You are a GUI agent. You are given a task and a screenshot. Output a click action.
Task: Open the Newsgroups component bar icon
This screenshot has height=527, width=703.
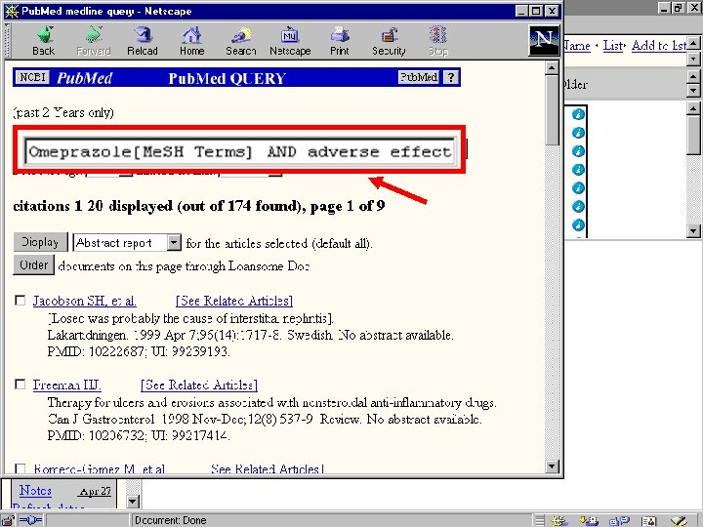click(619, 520)
